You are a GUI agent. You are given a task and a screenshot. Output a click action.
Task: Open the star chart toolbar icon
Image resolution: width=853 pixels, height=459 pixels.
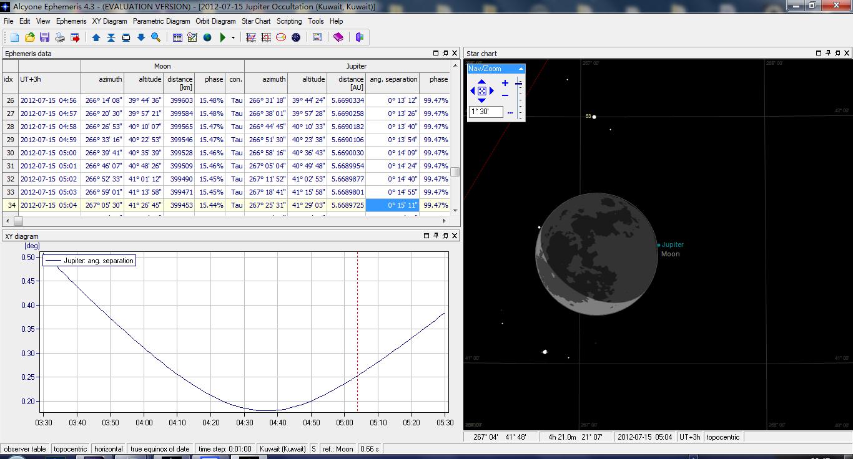296,37
